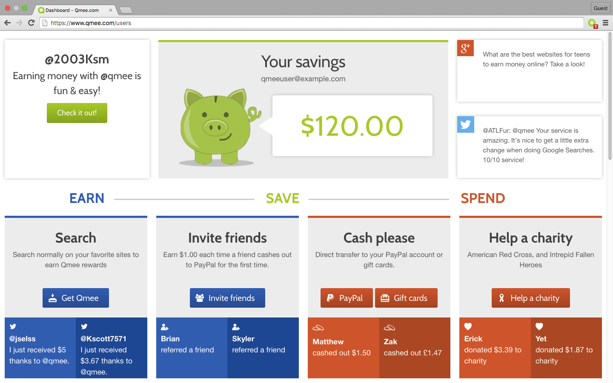Click the referral icon above Brian
Viewport: 613px width, 383px height.
pos(165,327)
